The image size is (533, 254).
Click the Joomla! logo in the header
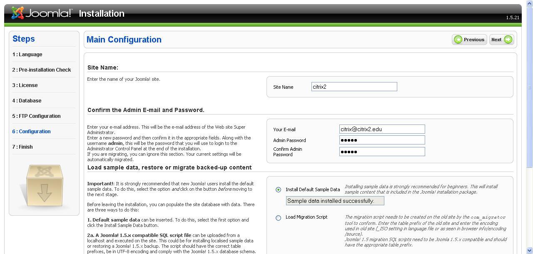[x=41, y=13]
